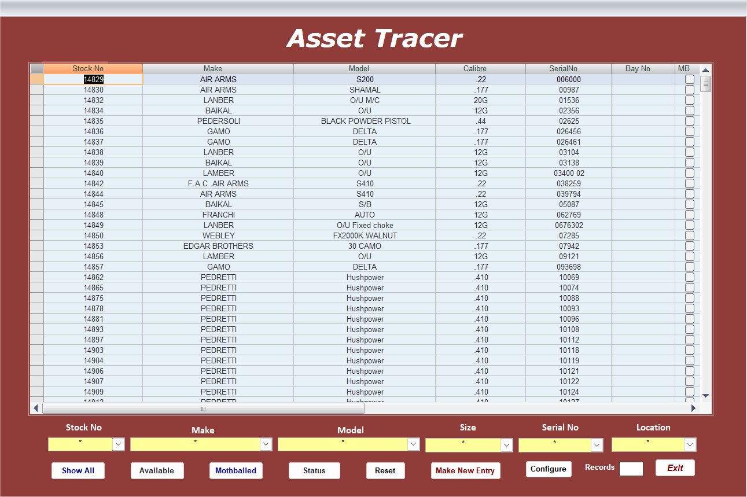Open the Stock No filter dropdown
This screenshot has width=747, height=497.
point(118,444)
